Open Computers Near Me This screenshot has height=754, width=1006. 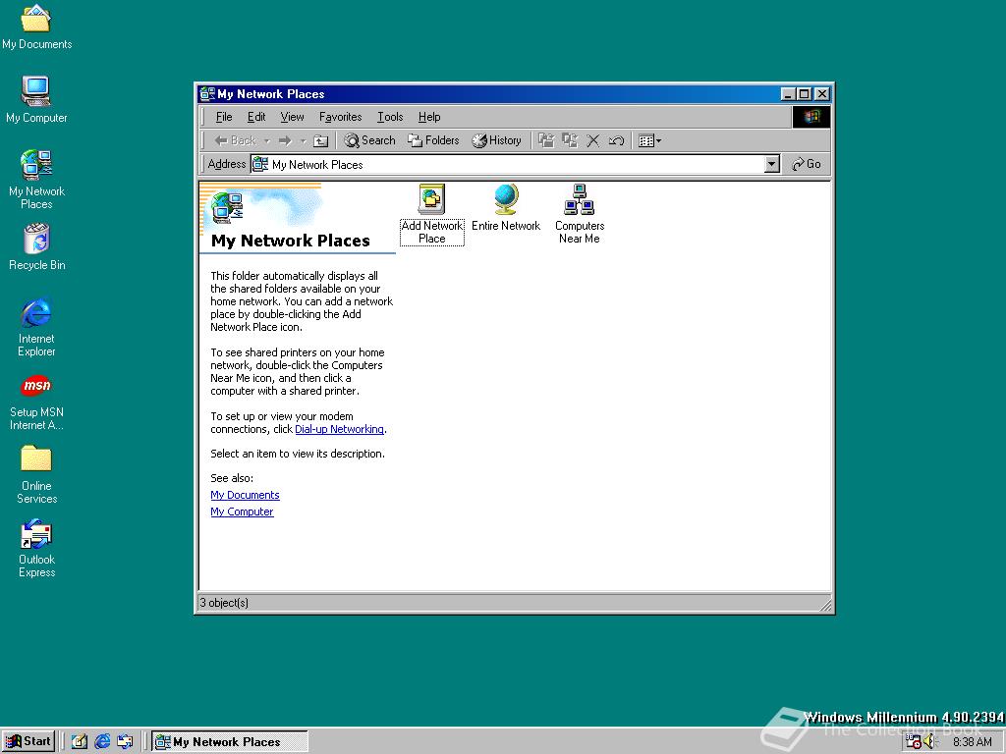pos(579,201)
